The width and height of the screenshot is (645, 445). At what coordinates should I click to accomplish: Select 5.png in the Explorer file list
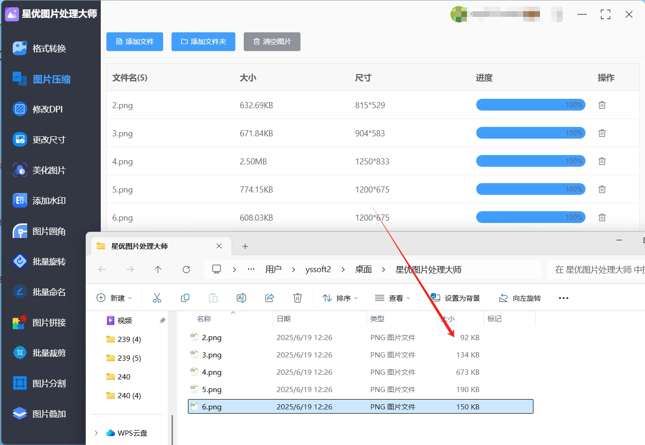pyautogui.click(x=360, y=389)
